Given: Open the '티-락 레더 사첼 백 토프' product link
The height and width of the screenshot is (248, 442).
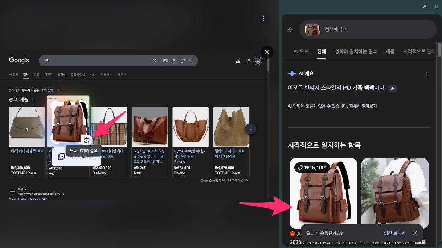Looking at the screenshot, I should point(27,151).
